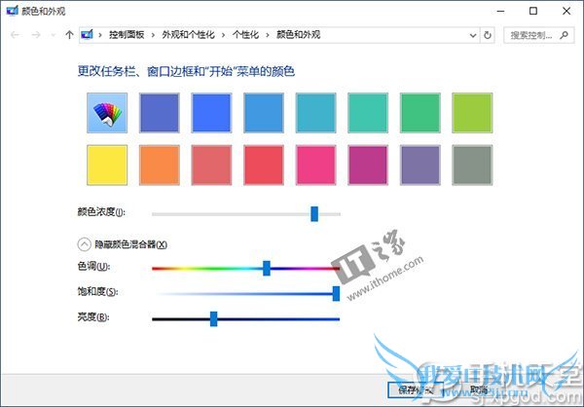This screenshot has width=584, height=407.
Task: Expand the chevron after 外观和个性化 breadcrumb
Action: pyautogui.click(x=224, y=35)
